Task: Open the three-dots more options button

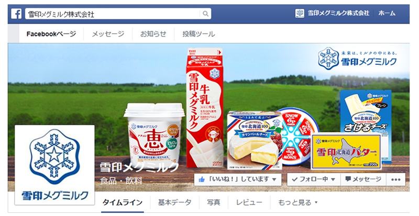Action: click(396, 179)
